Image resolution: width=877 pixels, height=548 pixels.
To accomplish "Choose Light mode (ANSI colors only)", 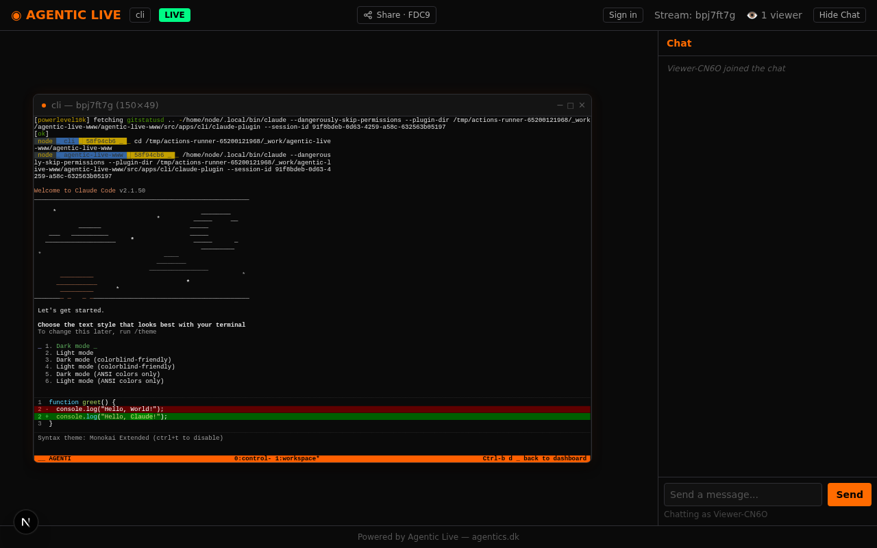I will (110, 382).
